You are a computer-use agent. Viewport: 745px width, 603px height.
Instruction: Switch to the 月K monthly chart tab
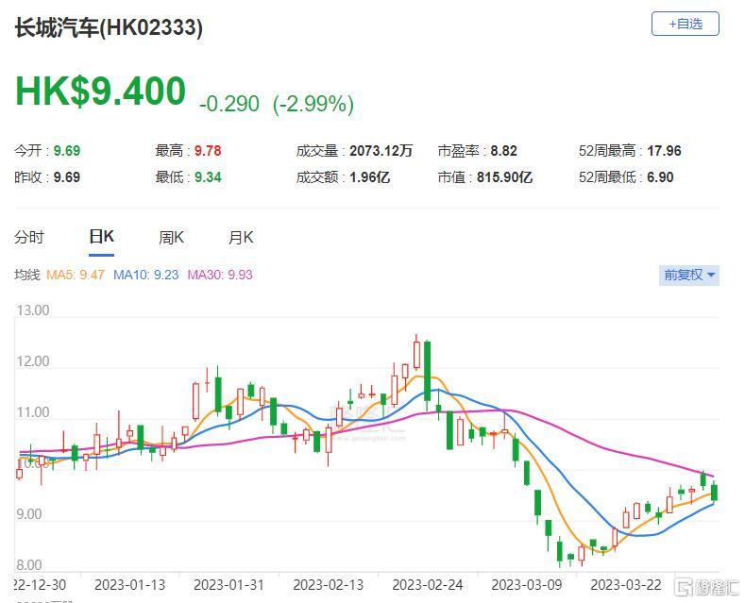241,238
